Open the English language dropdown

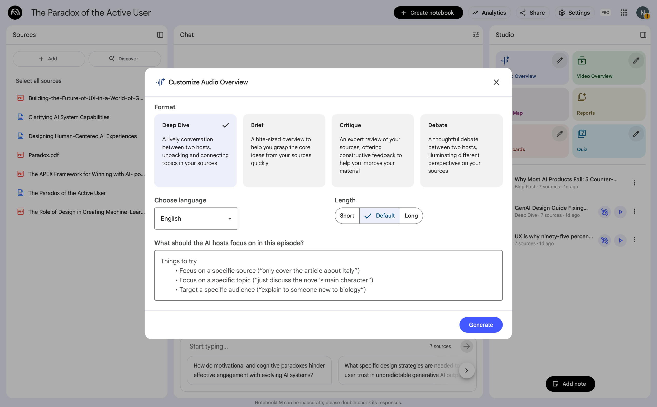pyautogui.click(x=196, y=218)
